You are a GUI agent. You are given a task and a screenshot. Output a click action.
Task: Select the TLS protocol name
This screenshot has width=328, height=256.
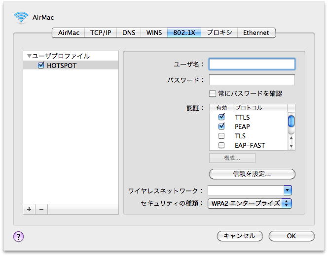click(240, 136)
